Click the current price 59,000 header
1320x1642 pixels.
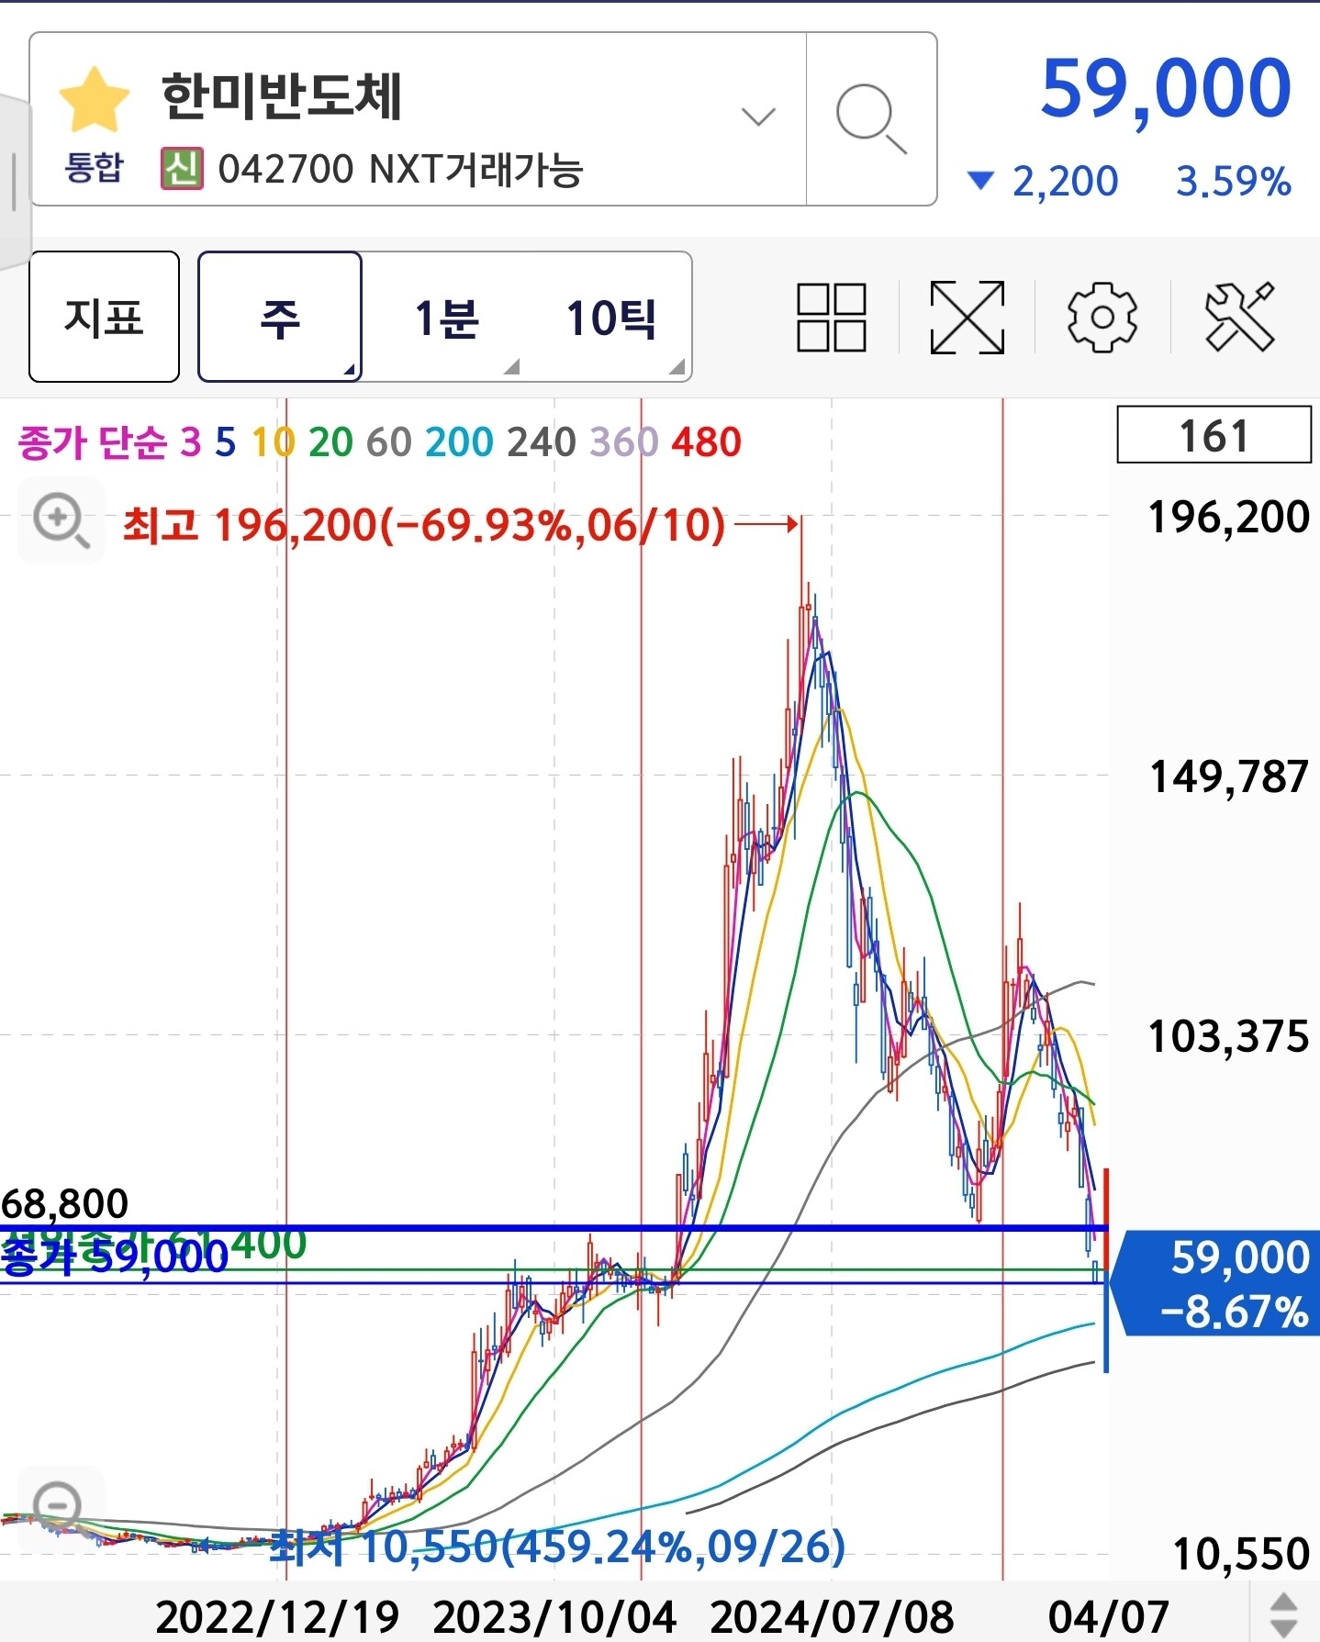(1166, 89)
